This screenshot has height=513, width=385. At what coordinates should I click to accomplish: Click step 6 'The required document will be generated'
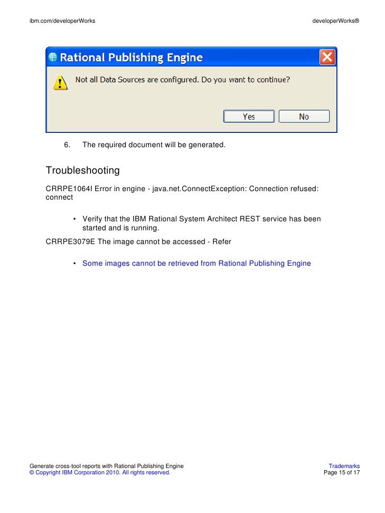coord(154,145)
